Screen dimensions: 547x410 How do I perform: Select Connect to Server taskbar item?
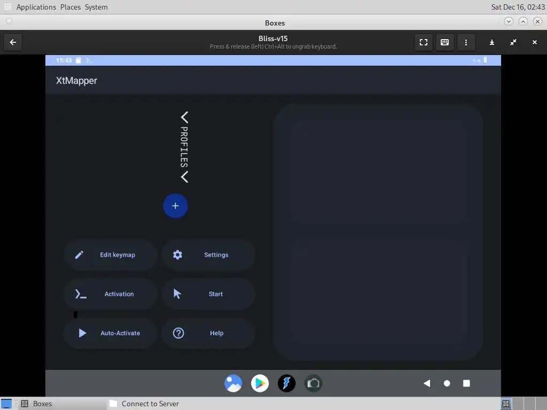[x=144, y=404]
